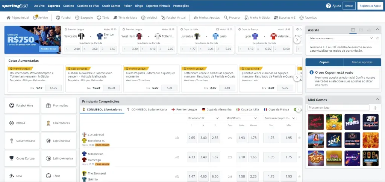Select boosted odd 12.25 multiple
The height and width of the screenshot is (182, 385).
click(x=53, y=88)
